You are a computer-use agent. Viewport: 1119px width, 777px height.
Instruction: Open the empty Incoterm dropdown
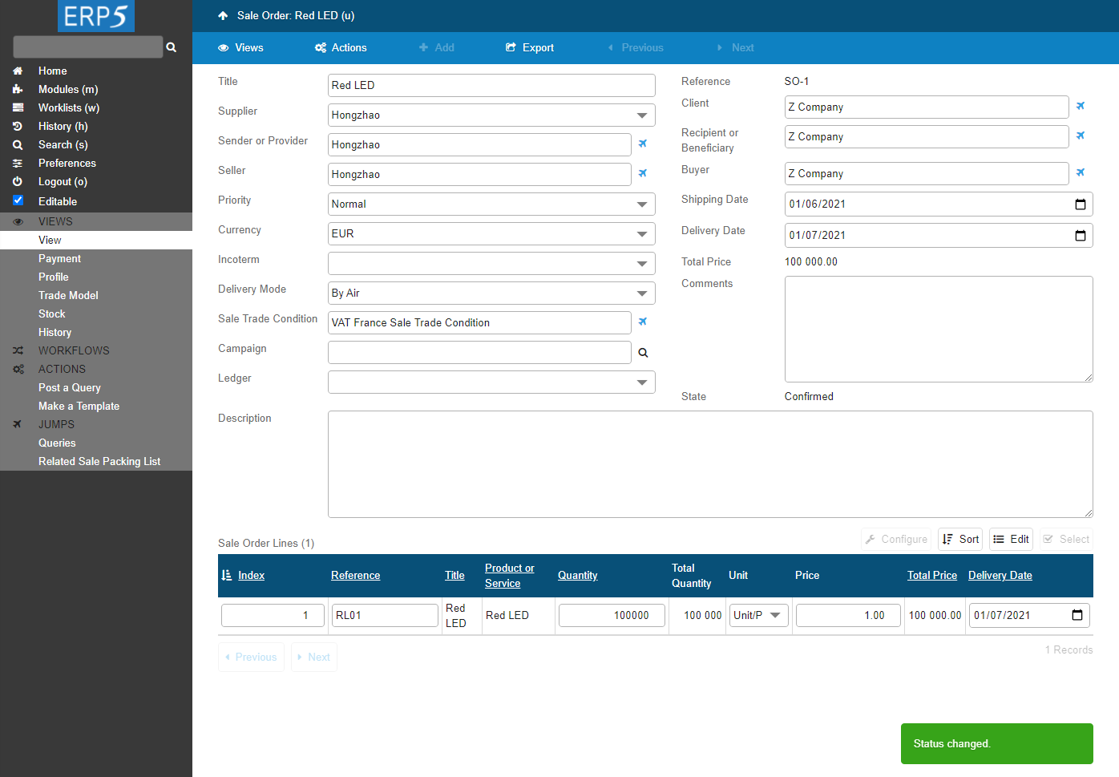[x=491, y=263]
